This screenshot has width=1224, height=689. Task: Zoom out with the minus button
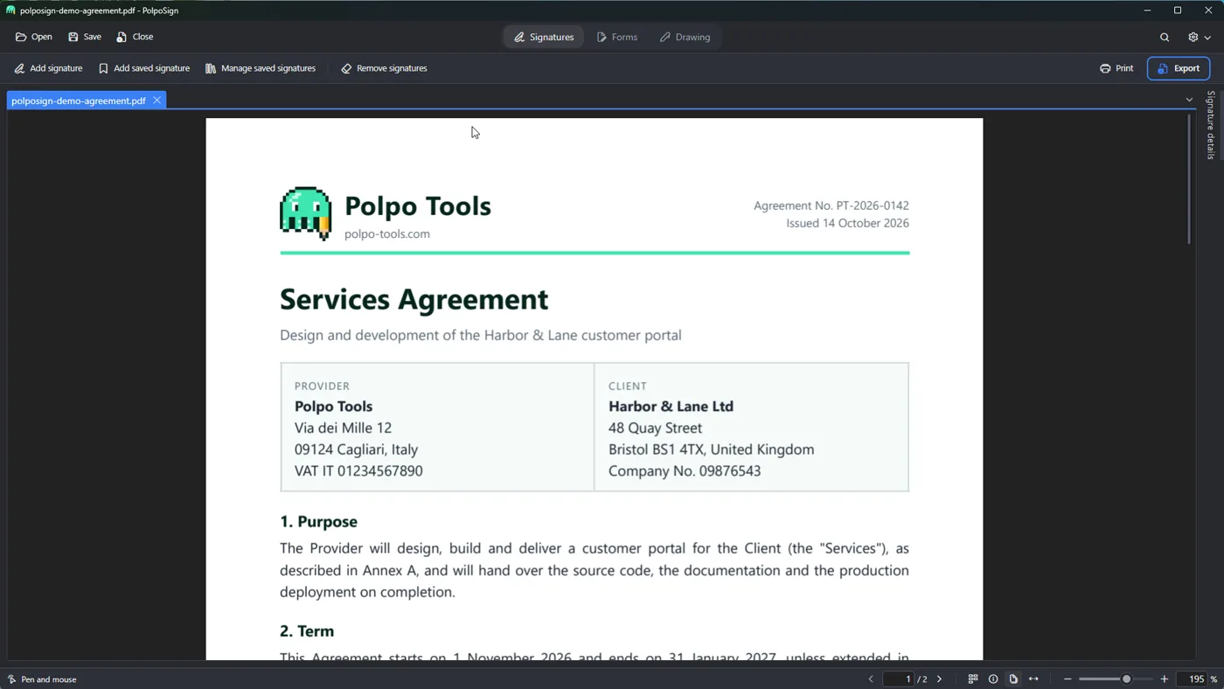1068,679
